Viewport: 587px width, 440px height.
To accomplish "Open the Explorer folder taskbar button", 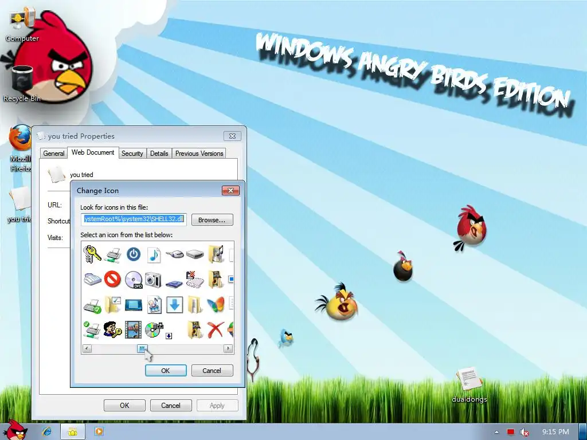I will [x=73, y=432].
